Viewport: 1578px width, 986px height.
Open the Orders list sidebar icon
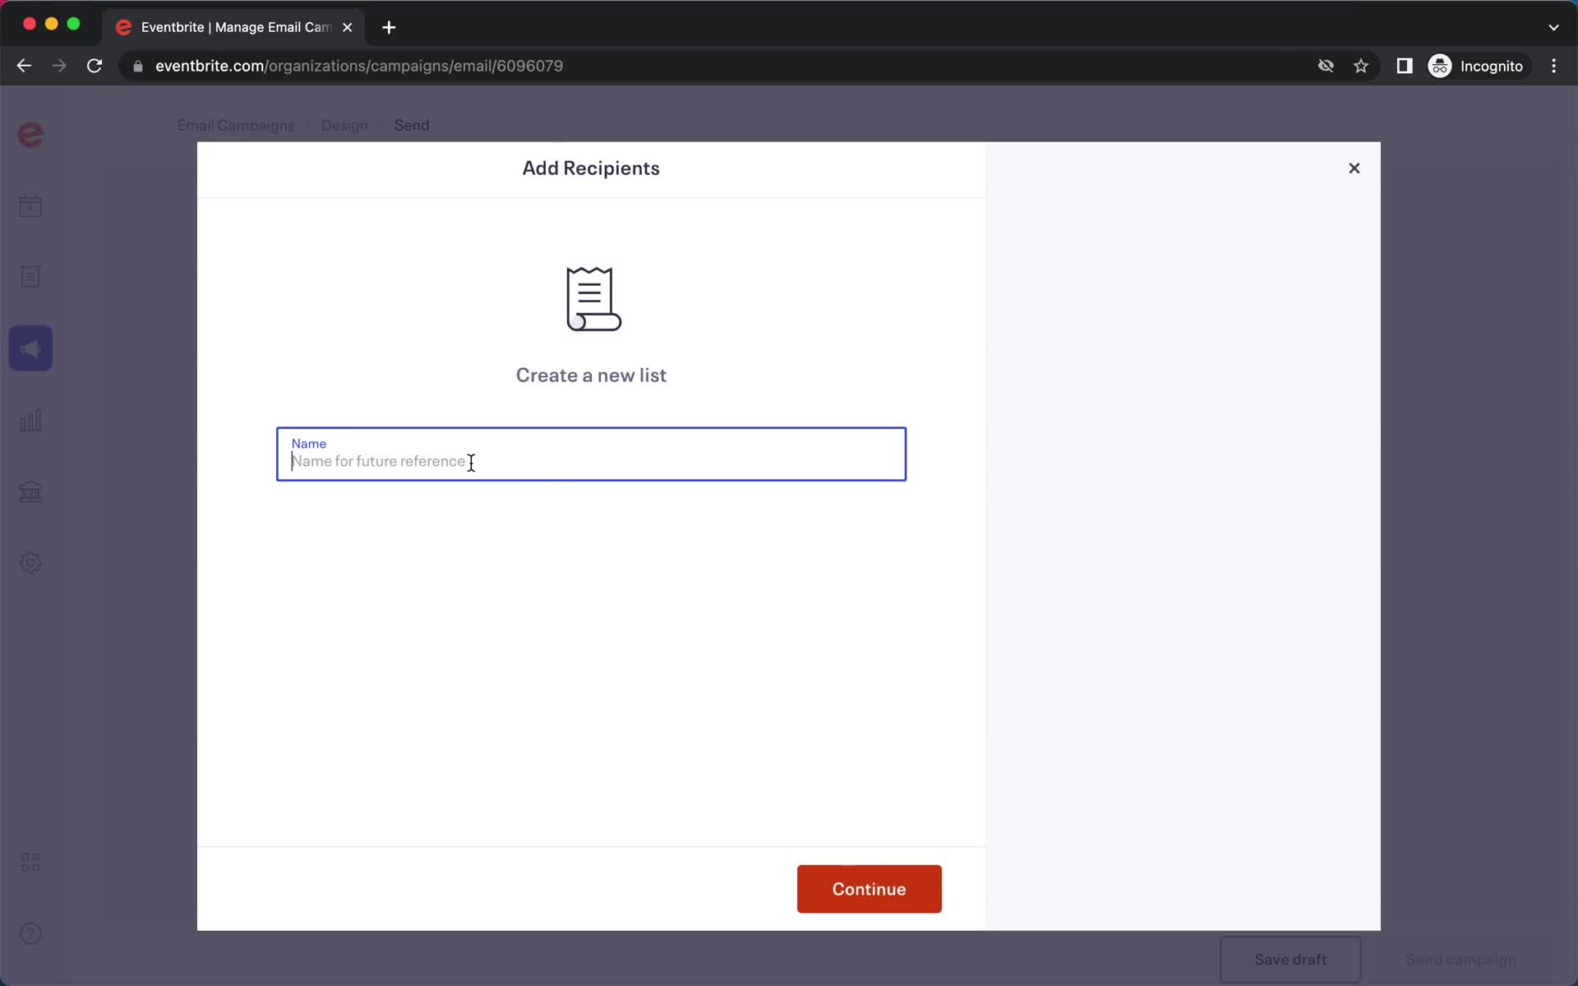pos(30,277)
